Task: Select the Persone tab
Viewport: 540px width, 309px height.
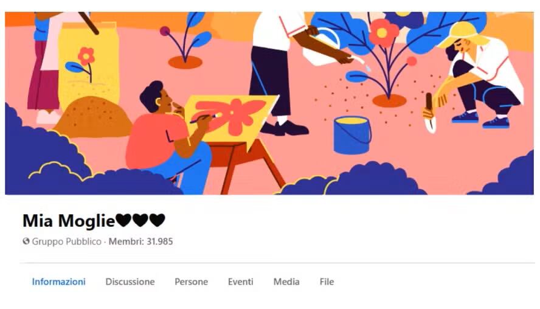Action: 191,282
